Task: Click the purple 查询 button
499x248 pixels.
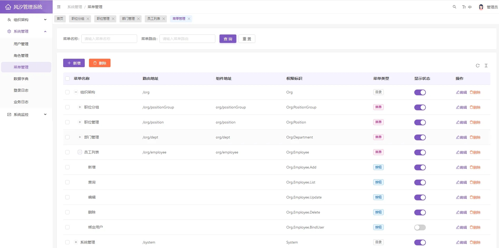Action: click(228, 39)
